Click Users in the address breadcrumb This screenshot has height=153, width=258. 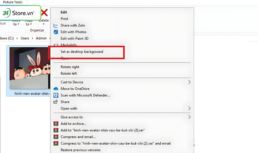point(25,38)
